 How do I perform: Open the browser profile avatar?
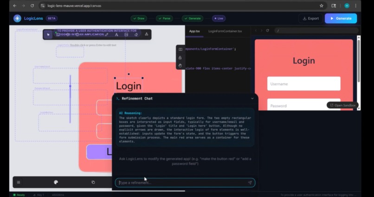(347, 6)
